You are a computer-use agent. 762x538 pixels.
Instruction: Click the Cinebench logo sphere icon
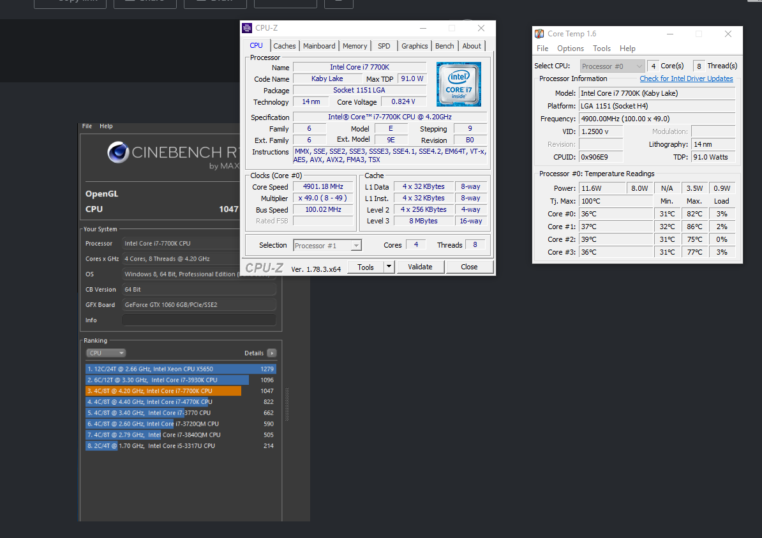pos(118,153)
